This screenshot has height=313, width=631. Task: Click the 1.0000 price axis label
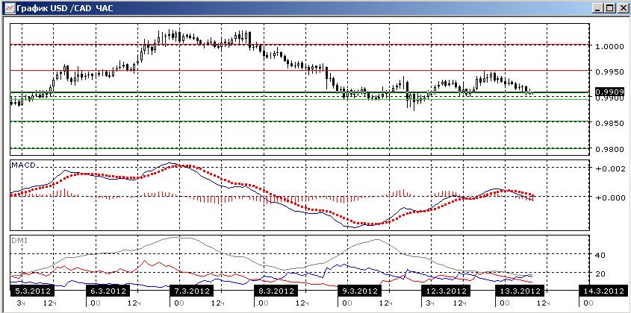click(609, 47)
